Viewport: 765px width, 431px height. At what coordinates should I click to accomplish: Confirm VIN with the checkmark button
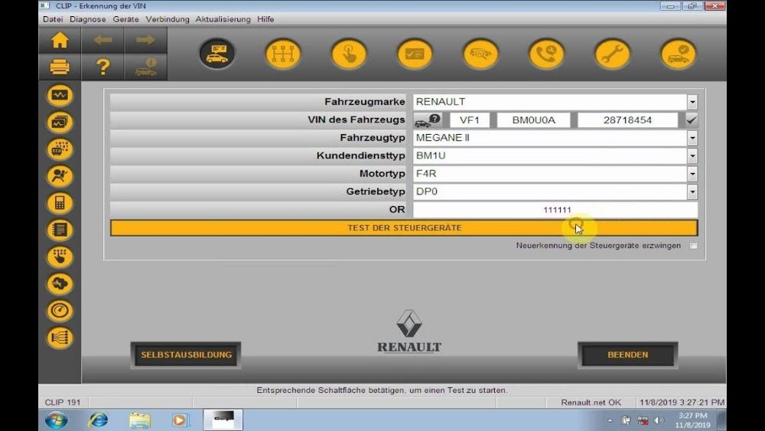click(x=691, y=120)
